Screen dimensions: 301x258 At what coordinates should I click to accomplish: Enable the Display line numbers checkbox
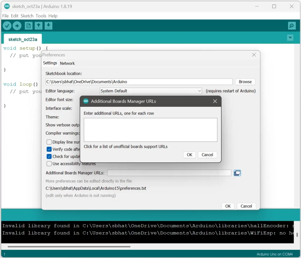[49, 142]
